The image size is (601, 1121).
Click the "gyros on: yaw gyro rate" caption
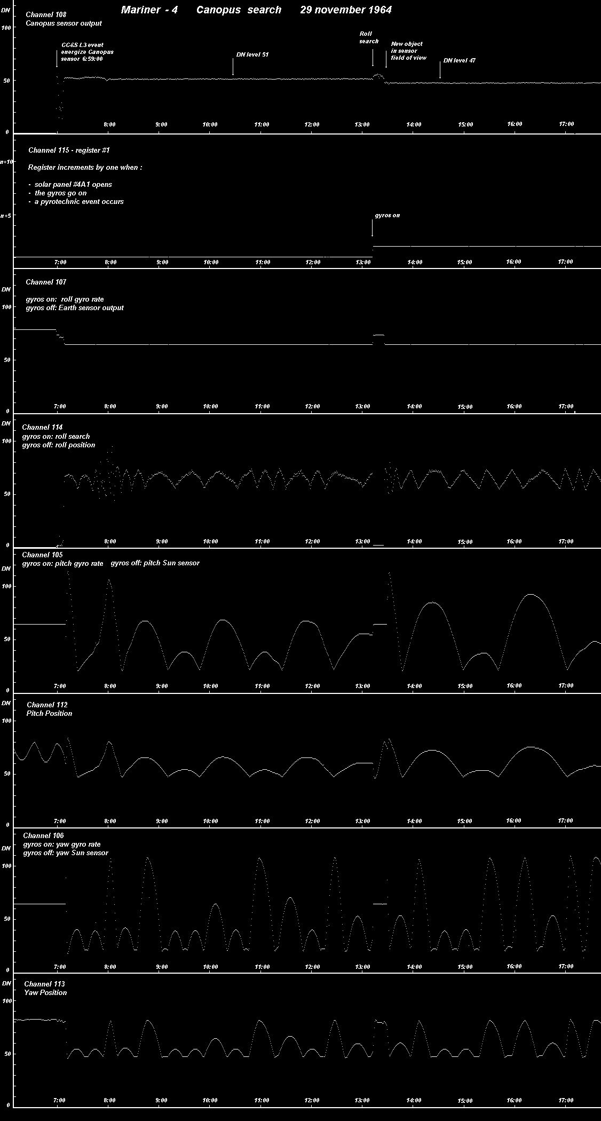coord(62,844)
